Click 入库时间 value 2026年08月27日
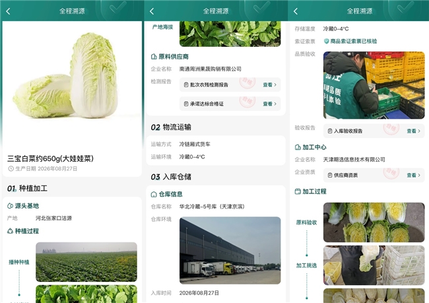 coord(199,293)
